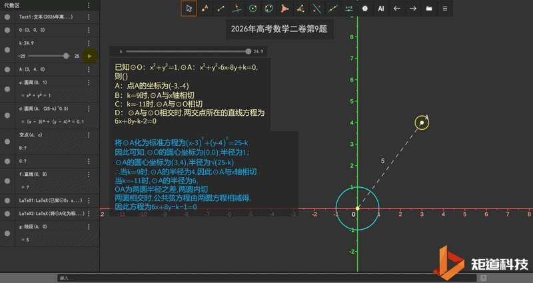Viewport: 533px width, 283px height.
Task: Select the angle measurement tool
Action: tap(300, 9)
